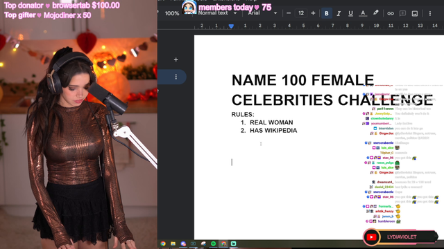444x249 pixels.
Task: Open File Explorer from the taskbar
Action: coord(173,243)
